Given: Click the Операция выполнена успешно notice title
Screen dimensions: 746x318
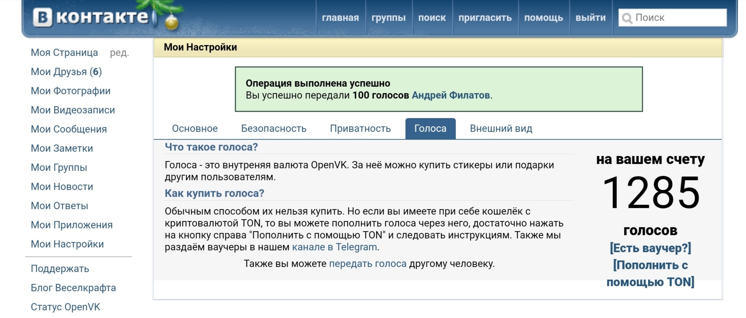Looking at the screenshot, I should (318, 83).
